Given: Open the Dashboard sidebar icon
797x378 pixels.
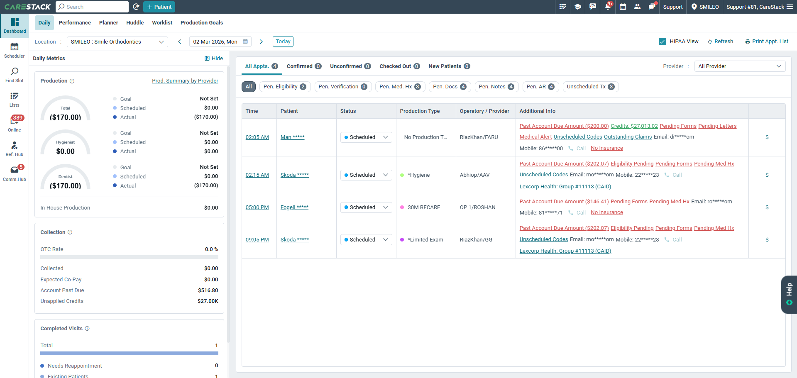Looking at the screenshot, I should coord(15,25).
